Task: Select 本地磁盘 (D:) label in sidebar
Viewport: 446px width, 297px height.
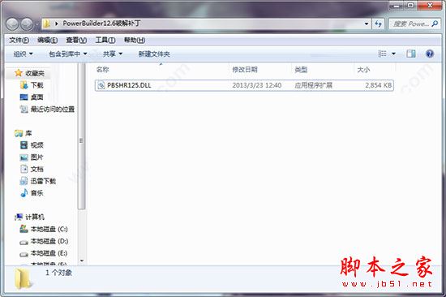Action: pyautogui.click(x=49, y=241)
